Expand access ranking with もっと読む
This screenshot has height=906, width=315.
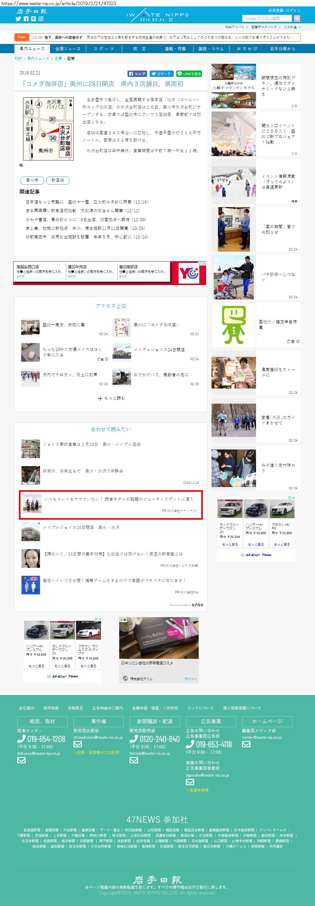(111, 398)
